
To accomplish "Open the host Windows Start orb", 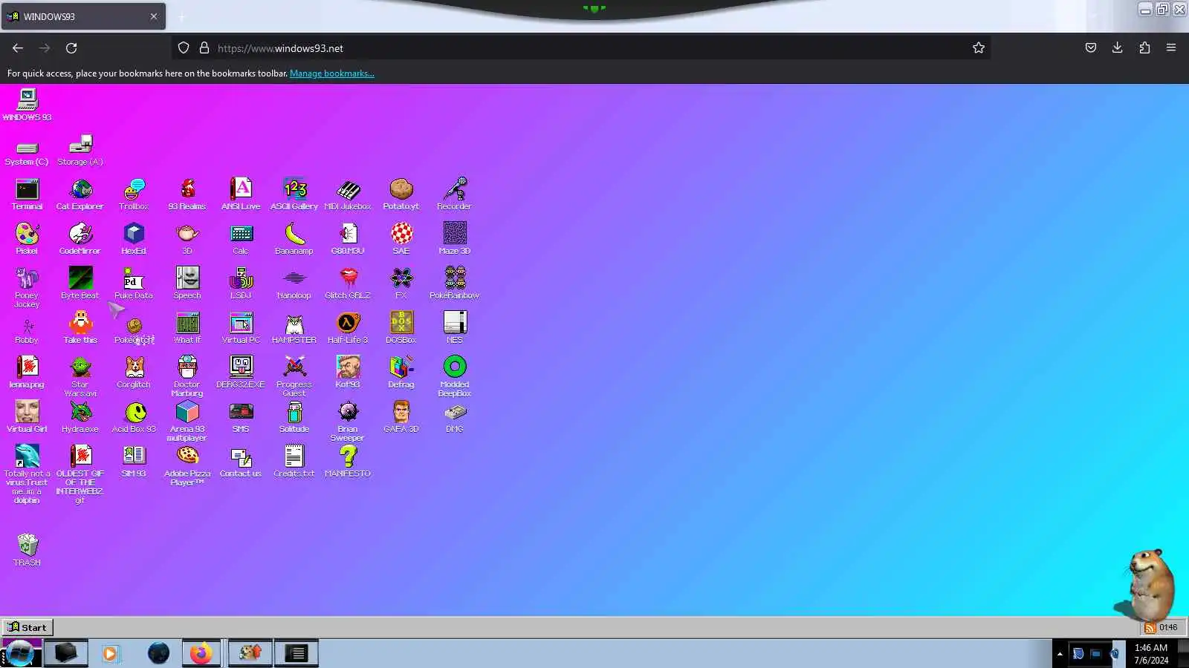I will click(20, 654).
